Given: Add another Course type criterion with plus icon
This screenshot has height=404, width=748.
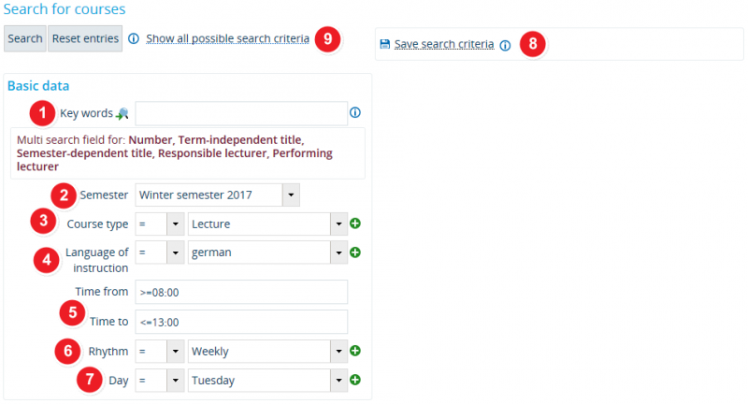Looking at the screenshot, I should tap(355, 224).
